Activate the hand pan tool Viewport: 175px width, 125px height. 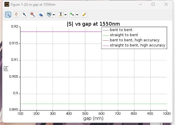click(x=16, y=15)
